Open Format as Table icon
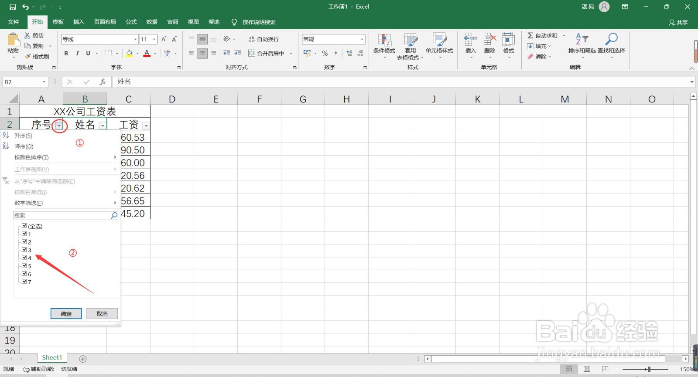This screenshot has width=698, height=377. 411,40
